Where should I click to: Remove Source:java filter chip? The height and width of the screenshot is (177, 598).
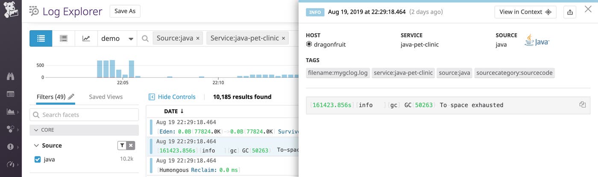198,38
